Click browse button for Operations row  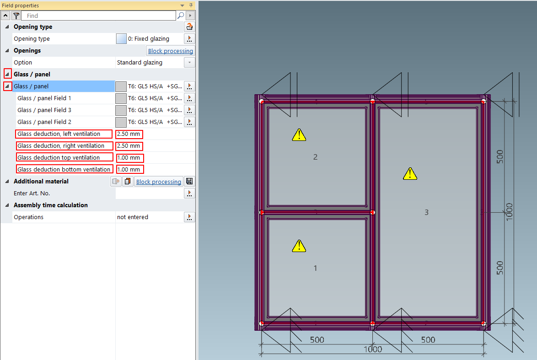189,217
